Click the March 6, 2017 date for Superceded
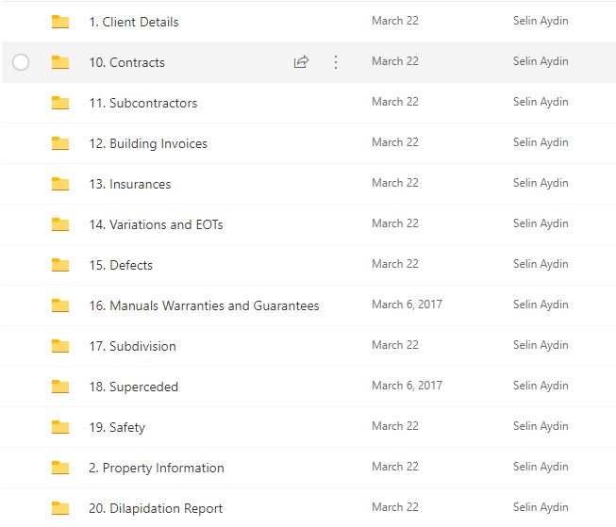Screen dimensions: 616x527 tap(407, 386)
